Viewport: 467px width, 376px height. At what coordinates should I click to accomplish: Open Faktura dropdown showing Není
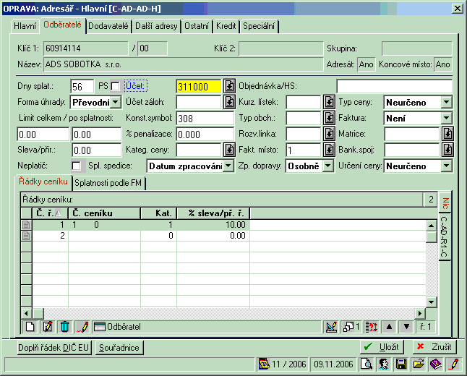click(x=446, y=119)
